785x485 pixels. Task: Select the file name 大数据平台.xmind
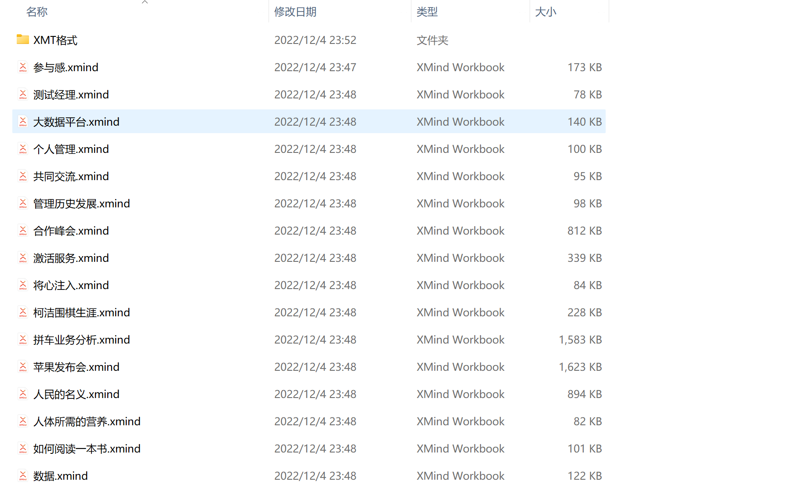76,122
